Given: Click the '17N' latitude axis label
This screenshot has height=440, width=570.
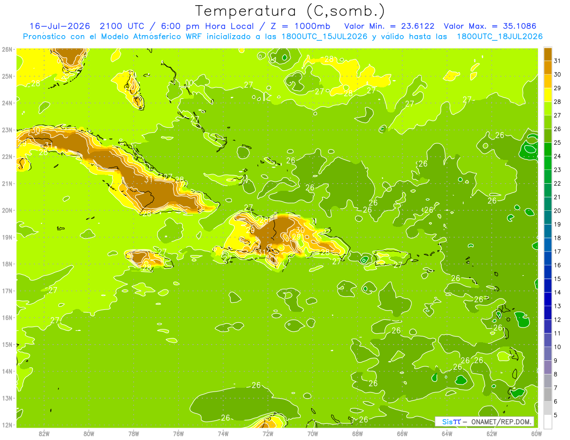Looking at the screenshot, I should (7, 290).
